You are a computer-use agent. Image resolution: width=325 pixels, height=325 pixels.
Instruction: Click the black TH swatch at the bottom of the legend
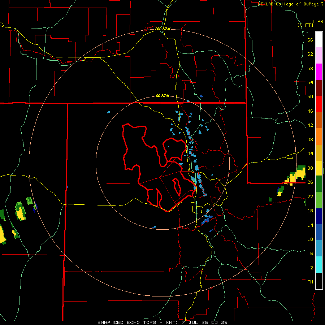pyautogui.click(x=319, y=281)
